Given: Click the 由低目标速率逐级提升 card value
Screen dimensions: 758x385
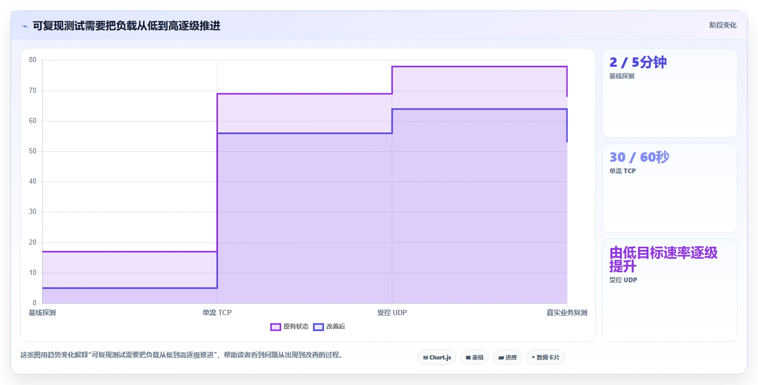Looking at the screenshot, I should click(664, 259).
